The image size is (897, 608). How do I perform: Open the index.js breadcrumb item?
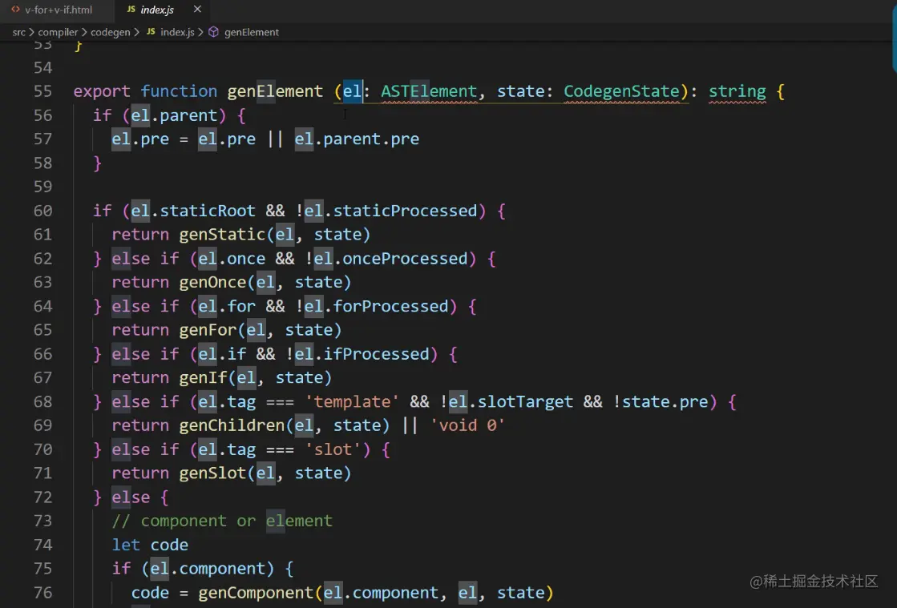click(x=177, y=33)
